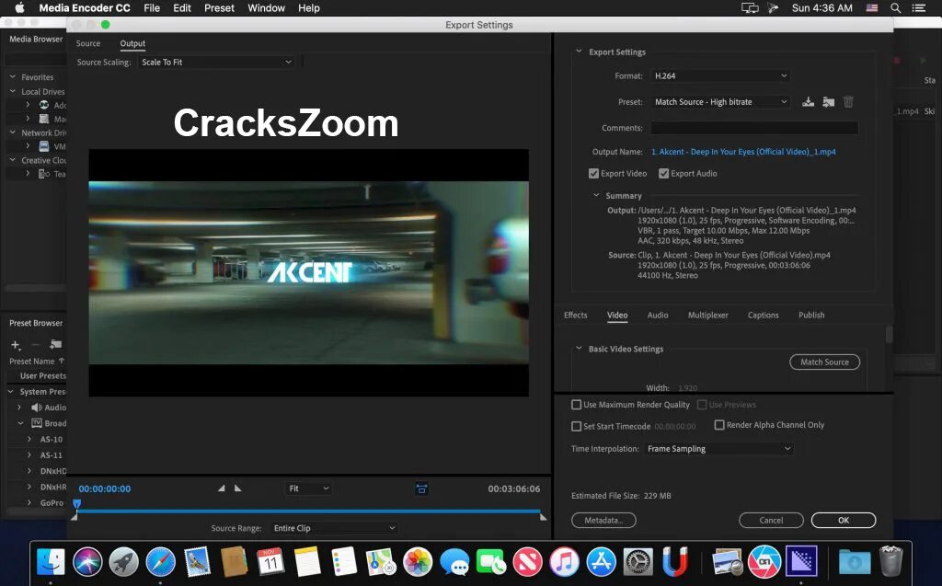This screenshot has width=942, height=586.
Task: Toggle aspect ratio correction icon below preview
Action: pos(421,488)
